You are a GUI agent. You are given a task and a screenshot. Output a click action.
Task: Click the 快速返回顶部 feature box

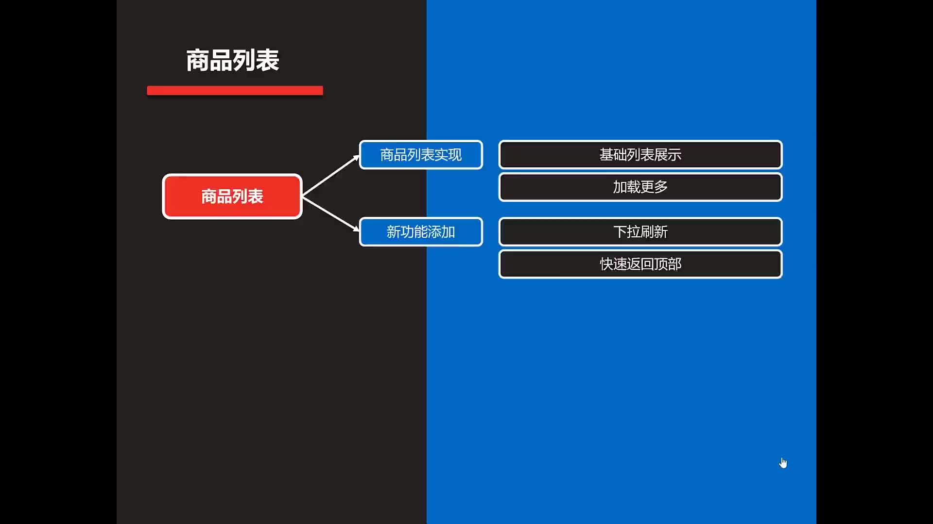(x=639, y=264)
